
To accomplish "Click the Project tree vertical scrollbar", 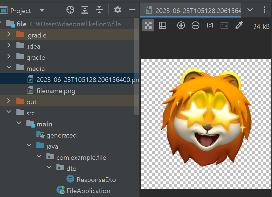I will pyautogui.click(x=137, y=67).
